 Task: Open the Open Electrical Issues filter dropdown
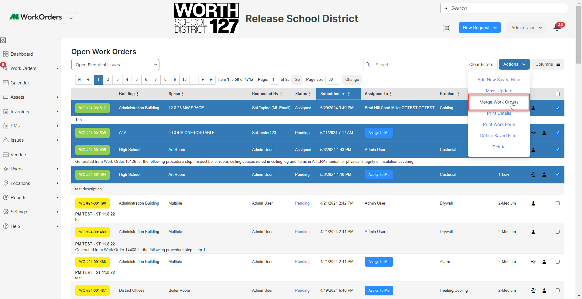point(115,64)
